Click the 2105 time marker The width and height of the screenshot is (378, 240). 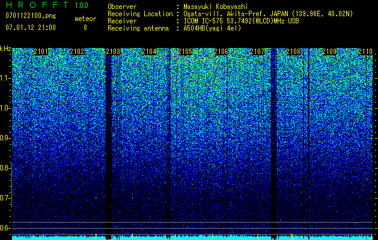(185, 52)
